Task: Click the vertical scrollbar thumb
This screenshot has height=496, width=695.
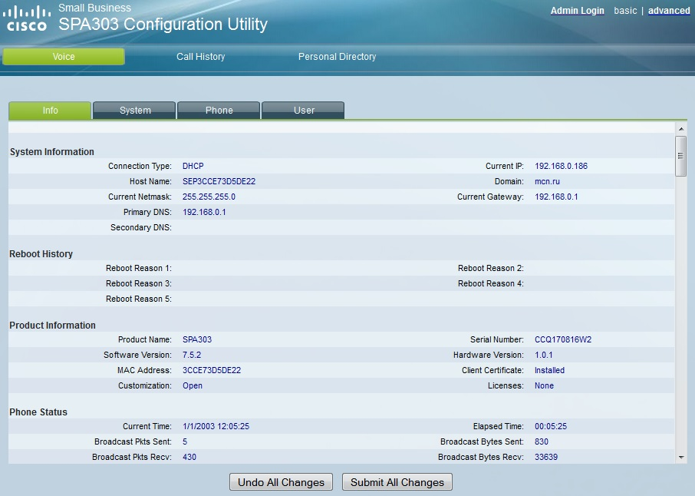Action: [681, 156]
